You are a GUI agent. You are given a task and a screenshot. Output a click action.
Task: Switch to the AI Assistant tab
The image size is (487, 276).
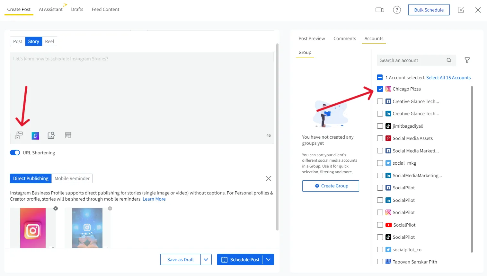coord(51,9)
